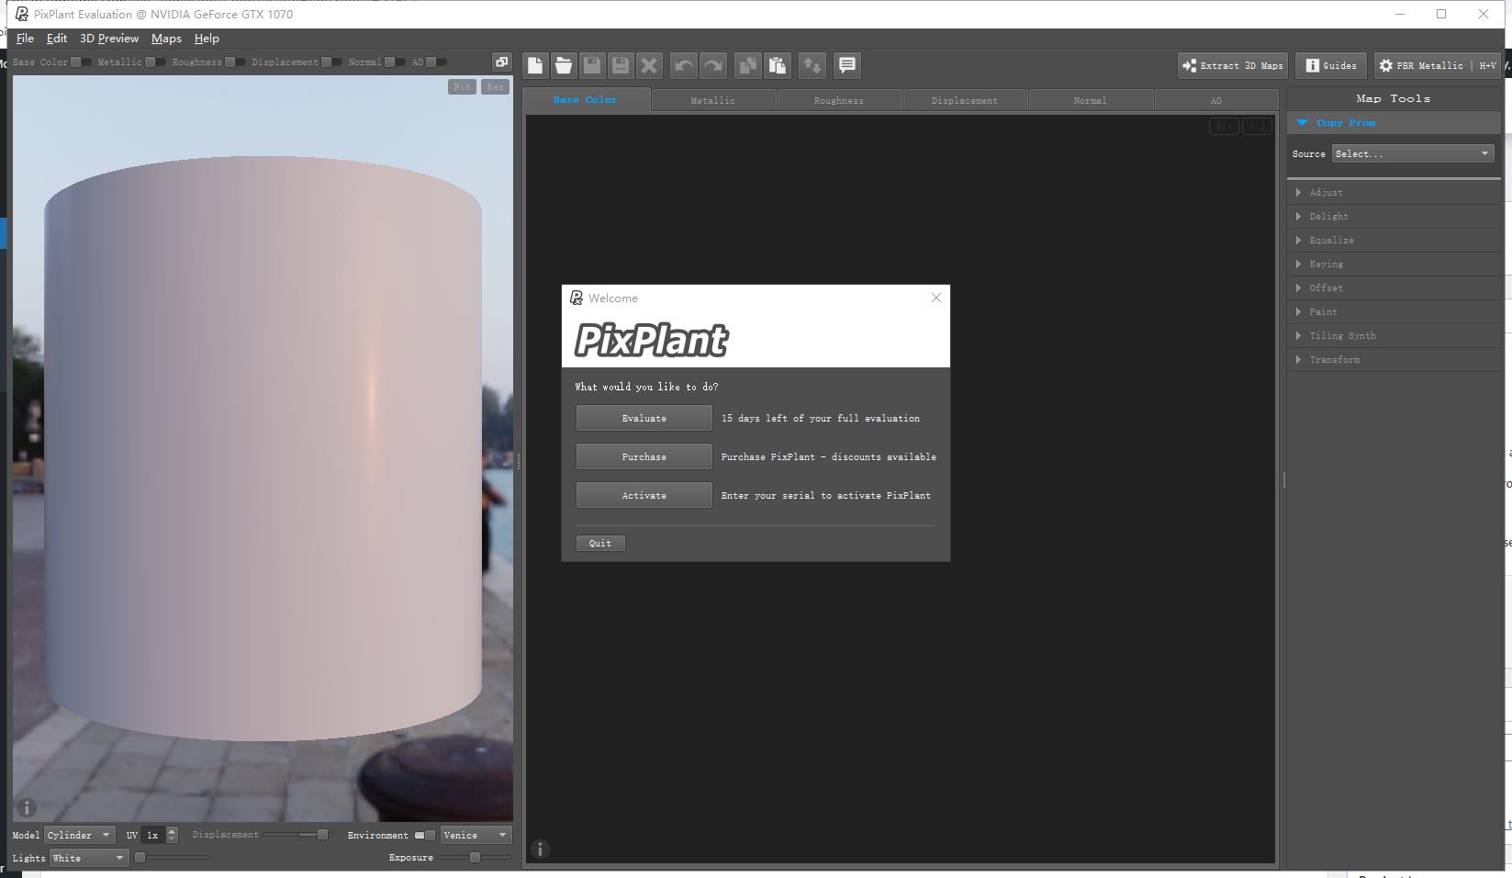1512x878 pixels.
Task: Click the Lights intensity slider handle
Action: [140, 857]
